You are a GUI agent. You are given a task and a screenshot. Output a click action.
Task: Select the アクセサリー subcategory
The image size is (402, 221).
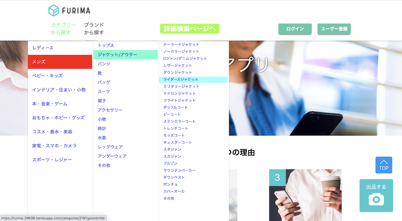(110, 110)
